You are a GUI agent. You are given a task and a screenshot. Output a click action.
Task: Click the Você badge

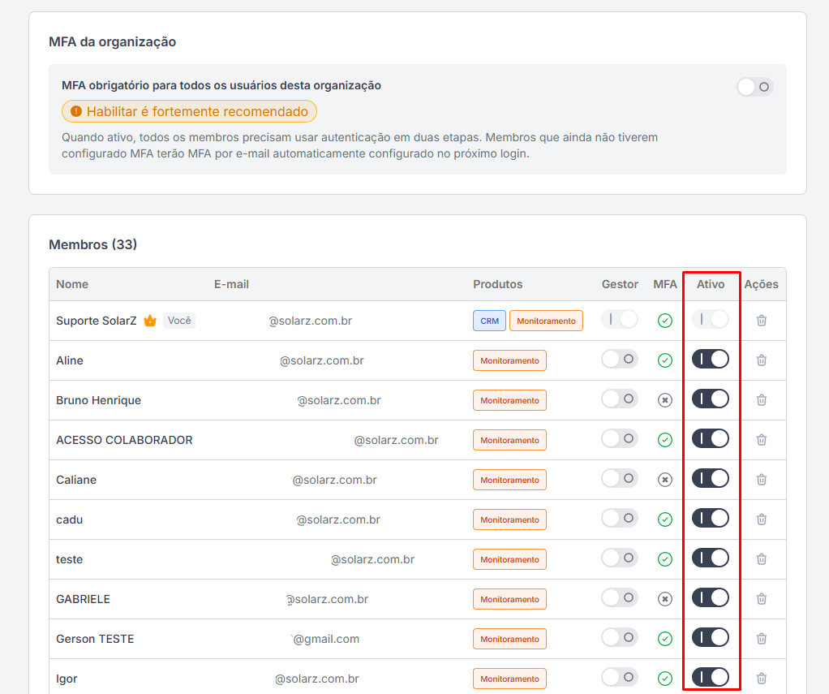click(x=179, y=321)
